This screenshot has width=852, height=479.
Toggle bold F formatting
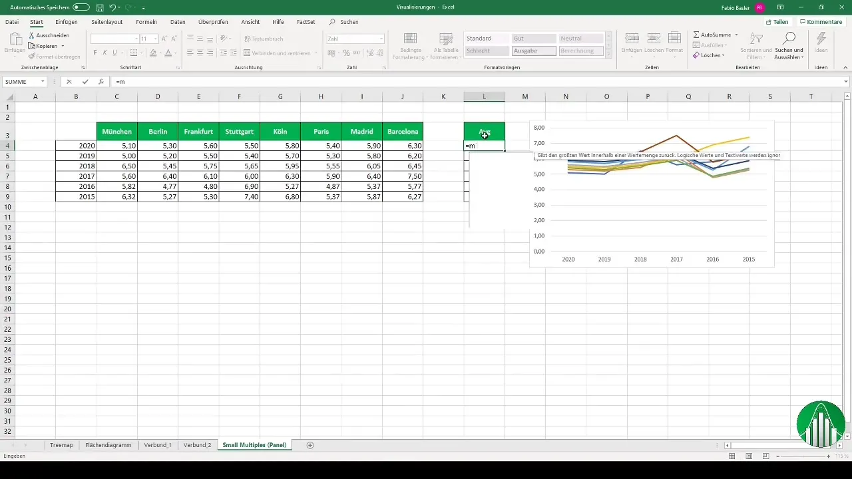(x=95, y=53)
